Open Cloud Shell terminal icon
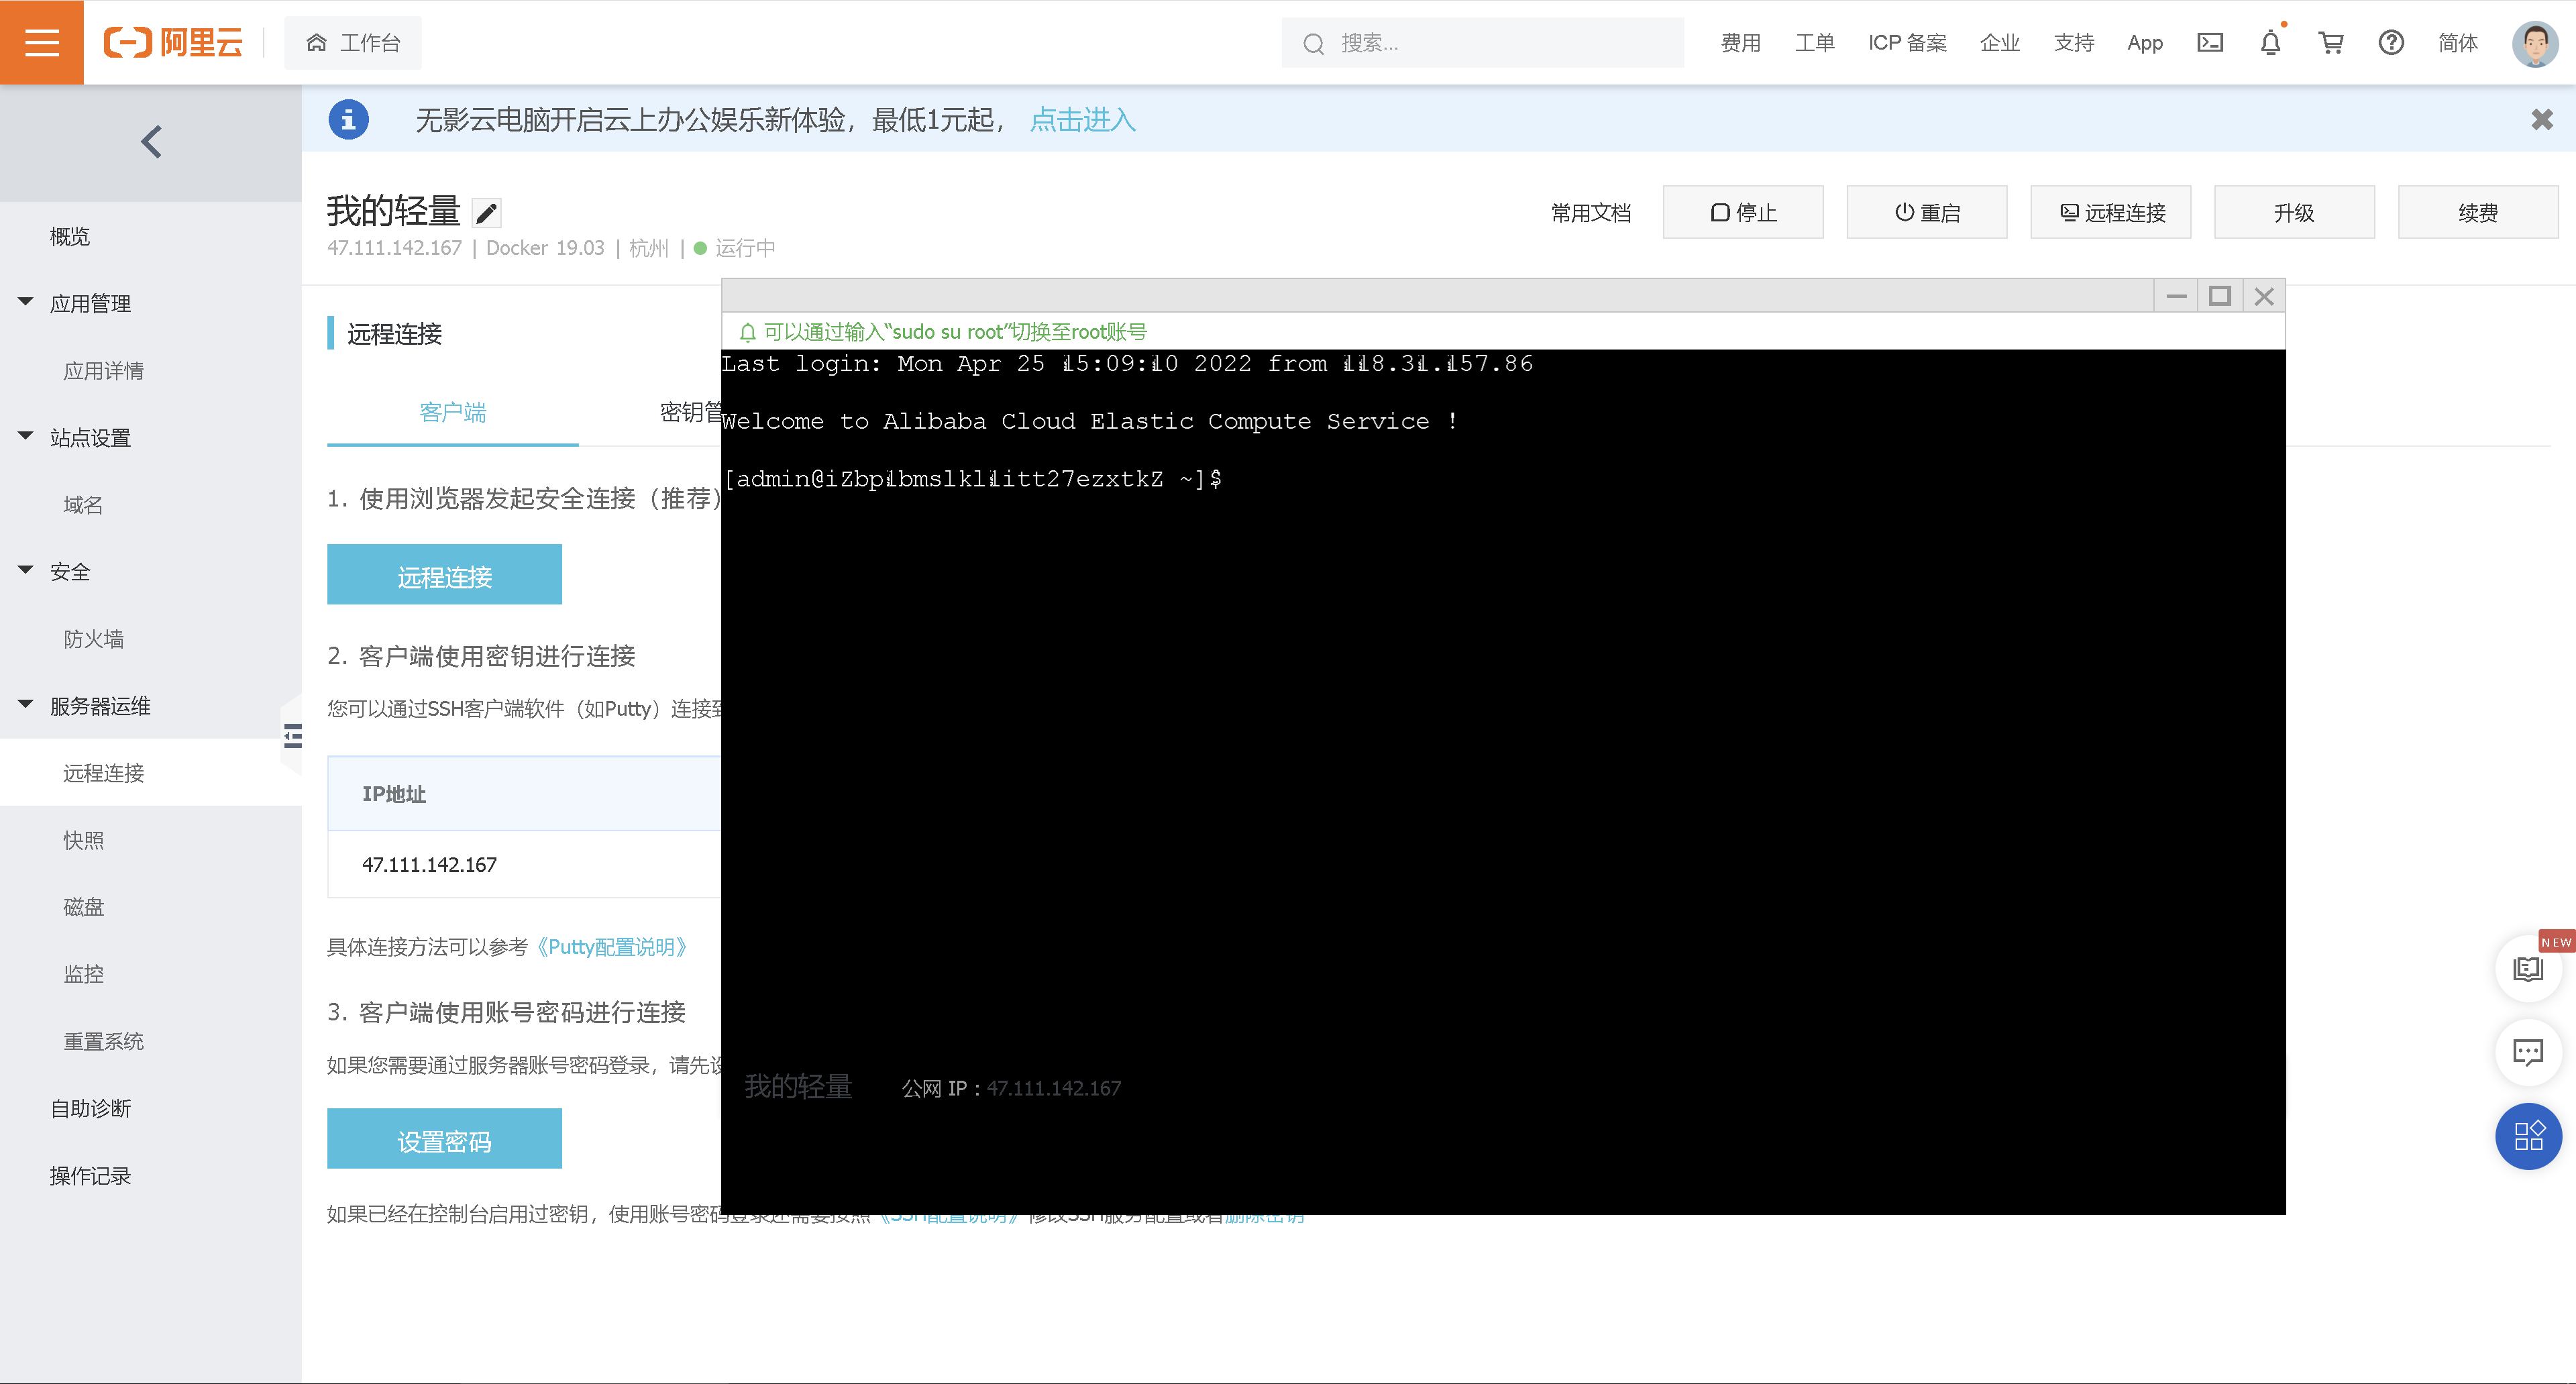2576x1384 pixels. (2209, 43)
